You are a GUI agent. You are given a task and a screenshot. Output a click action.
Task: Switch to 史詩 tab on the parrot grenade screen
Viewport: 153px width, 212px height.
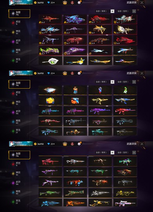coord(17,112)
